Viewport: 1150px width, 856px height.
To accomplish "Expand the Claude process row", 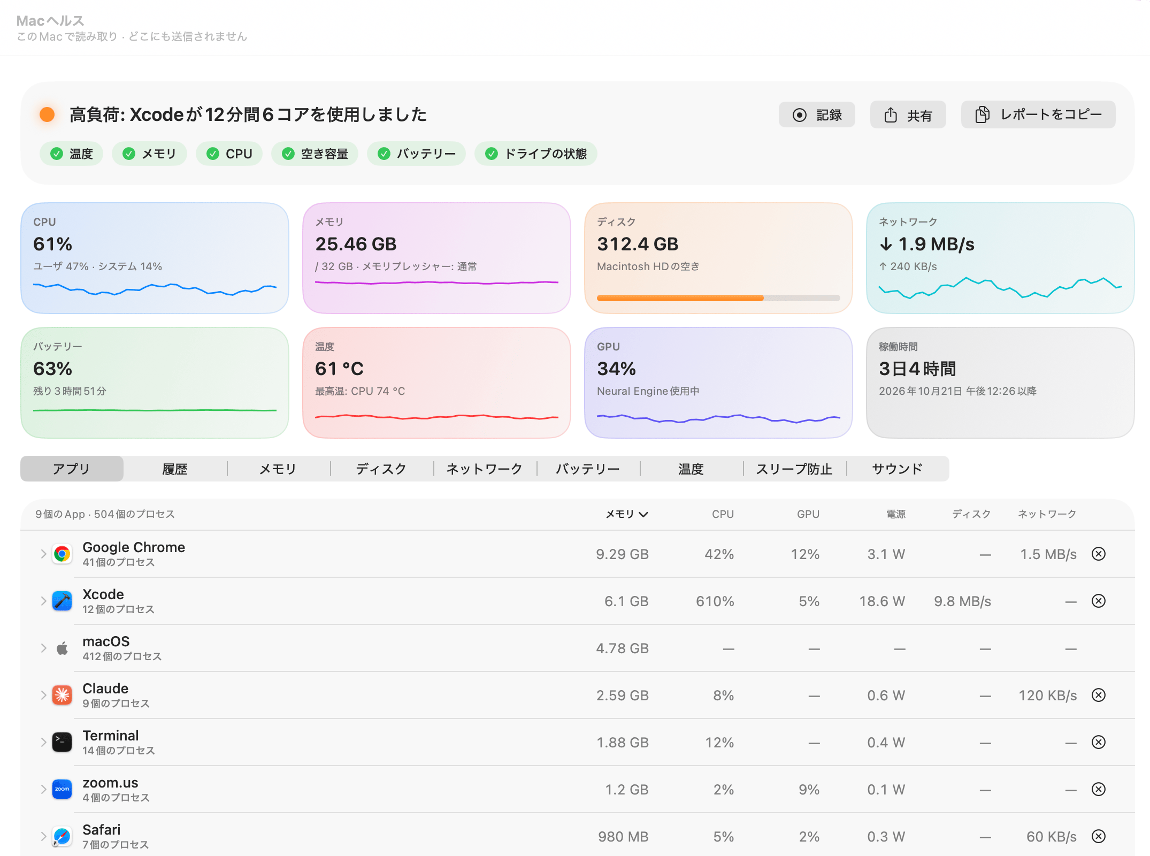I will [x=43, y=695].
